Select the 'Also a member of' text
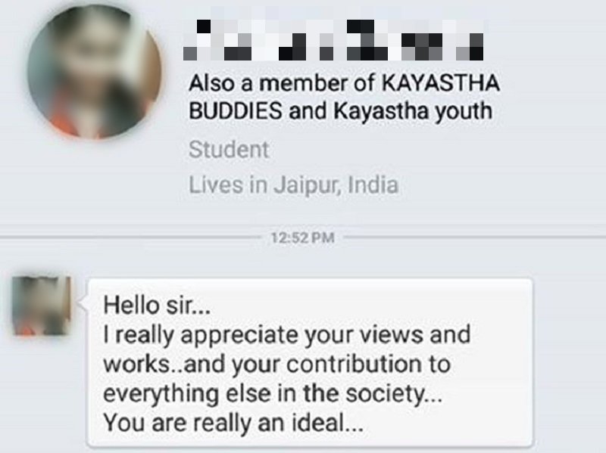This screenshot has width=606, height=453. [282, 83]
